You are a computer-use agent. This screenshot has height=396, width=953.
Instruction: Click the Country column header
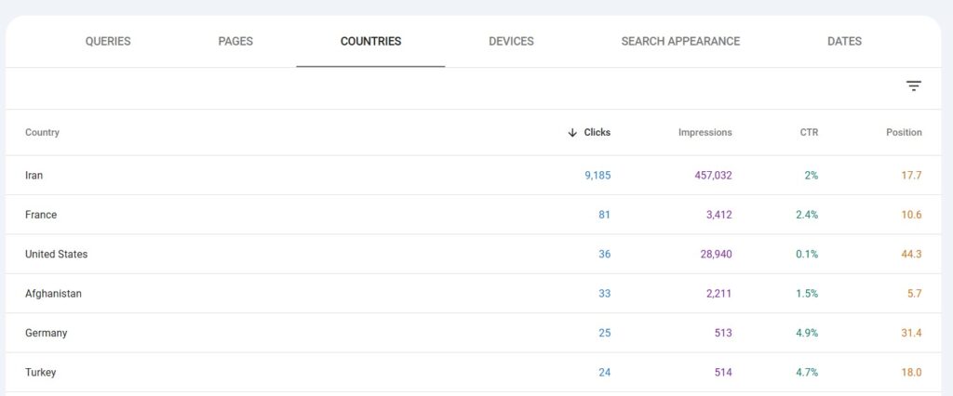click(42, 133)
